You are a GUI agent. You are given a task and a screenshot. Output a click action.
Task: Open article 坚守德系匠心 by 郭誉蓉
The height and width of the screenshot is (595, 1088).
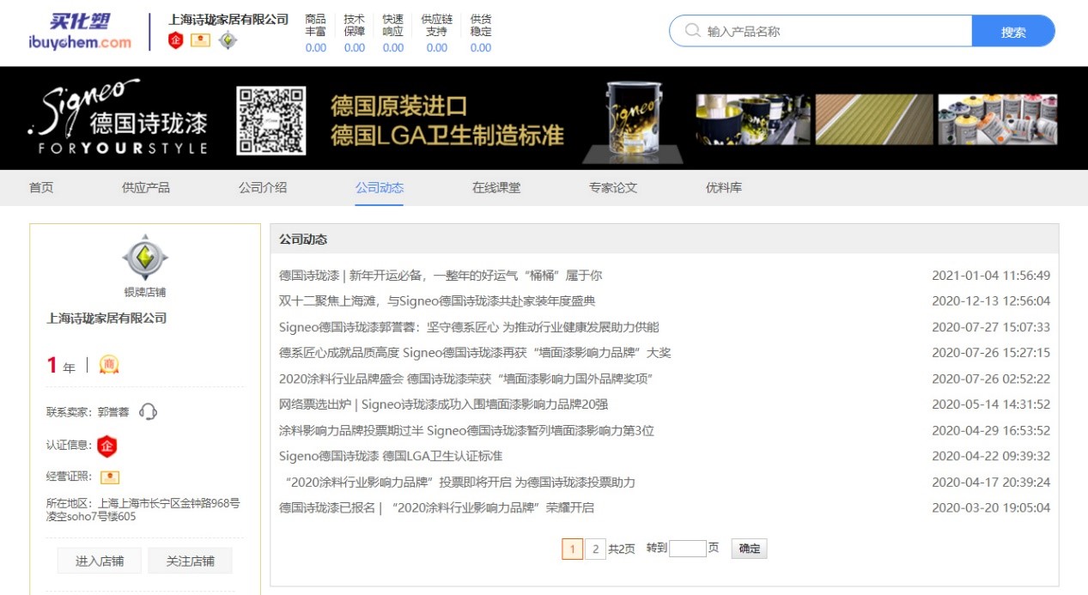pos(469,327)
